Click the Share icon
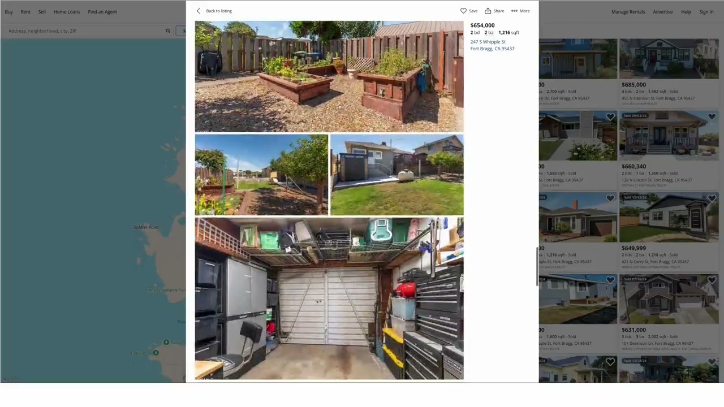This screenshot has height=407, width=724. click(488, 11)
